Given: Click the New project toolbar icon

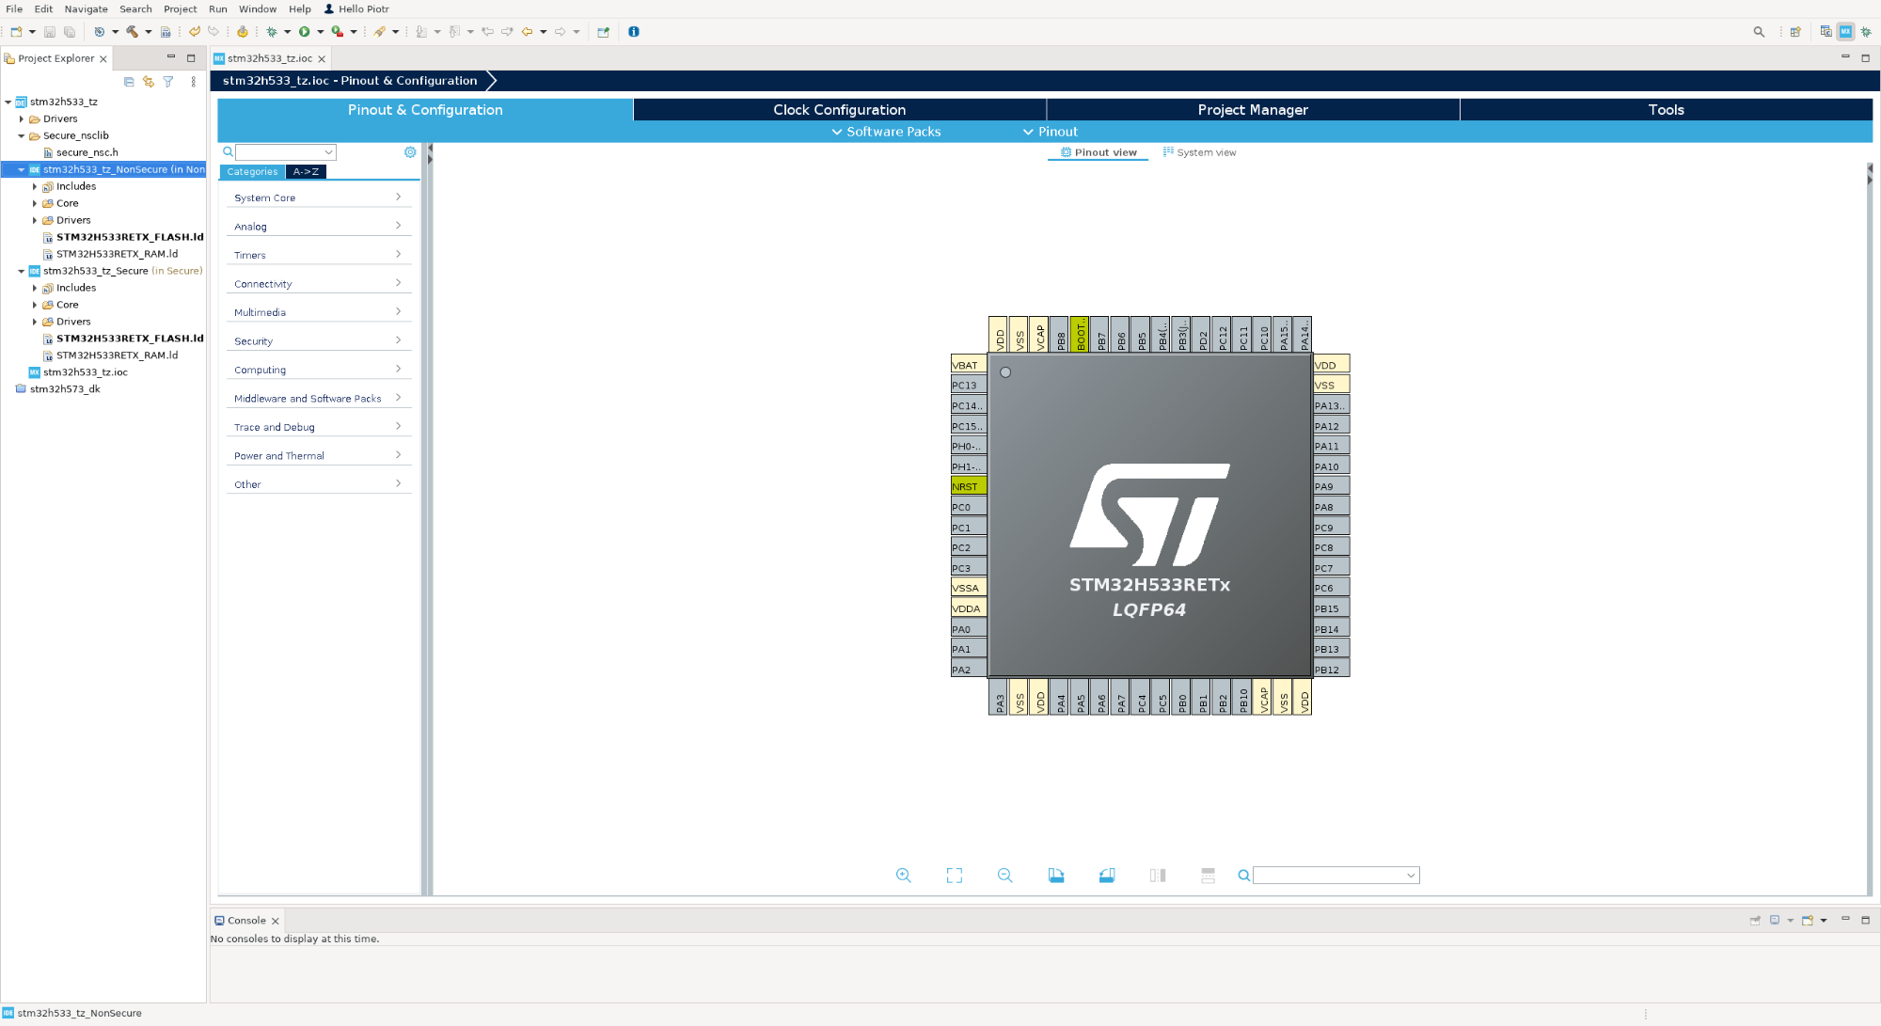Looking at the screenshot, I should 16,32.
